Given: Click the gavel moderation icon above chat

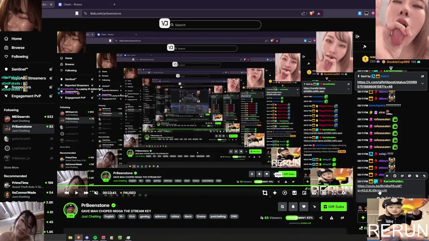Looking at the screenshot, I should coord(365,47).
